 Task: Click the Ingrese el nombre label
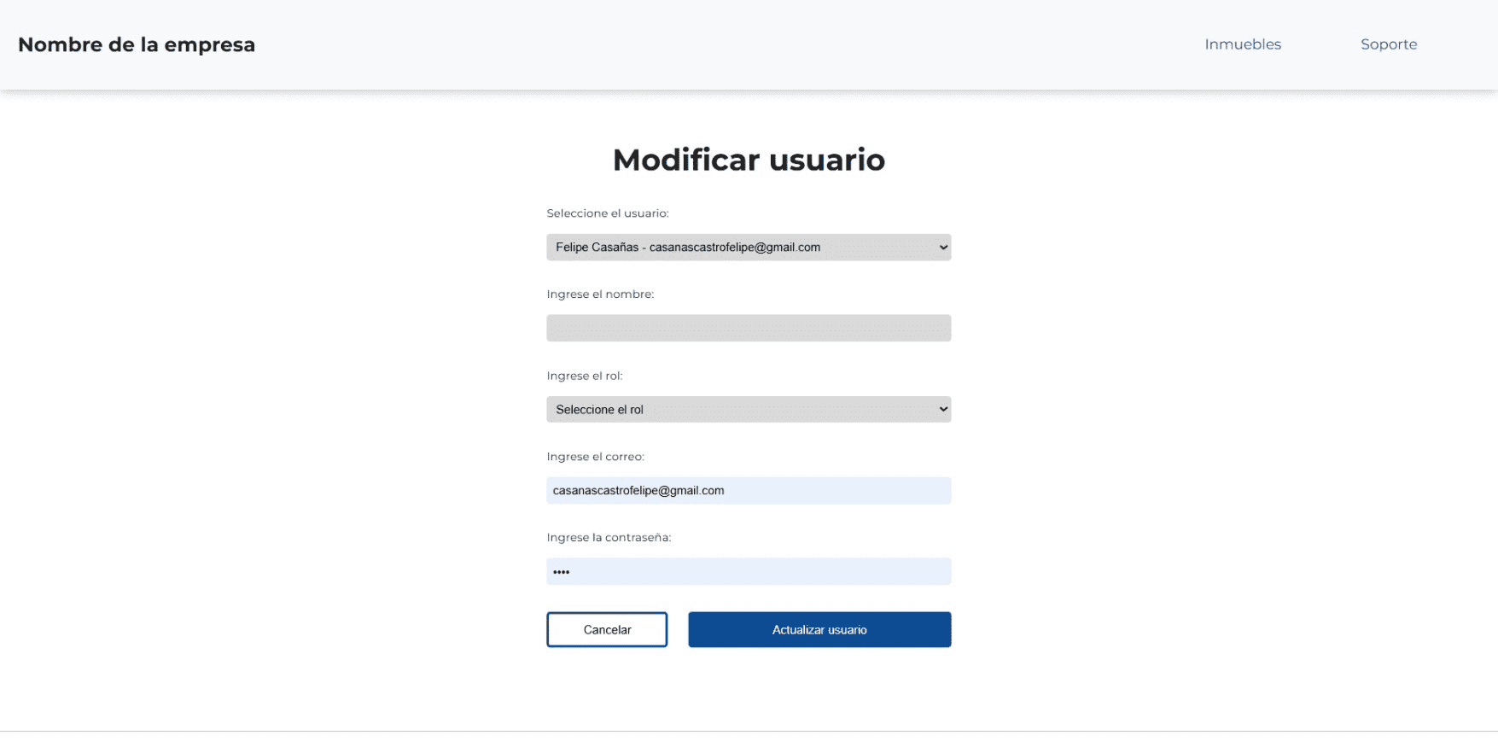pos(600,295)
